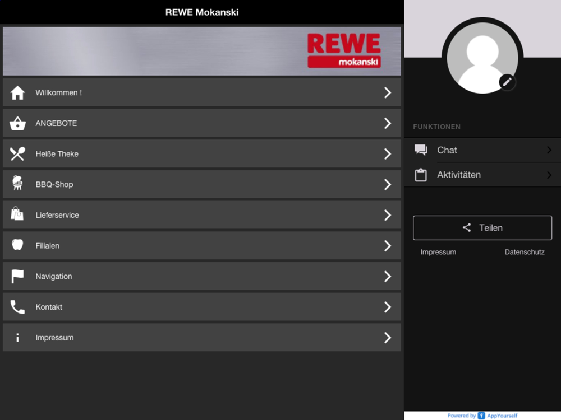Open ANGEBOTE row chevron arrow
561x420 pixels.
pos(388,123)
